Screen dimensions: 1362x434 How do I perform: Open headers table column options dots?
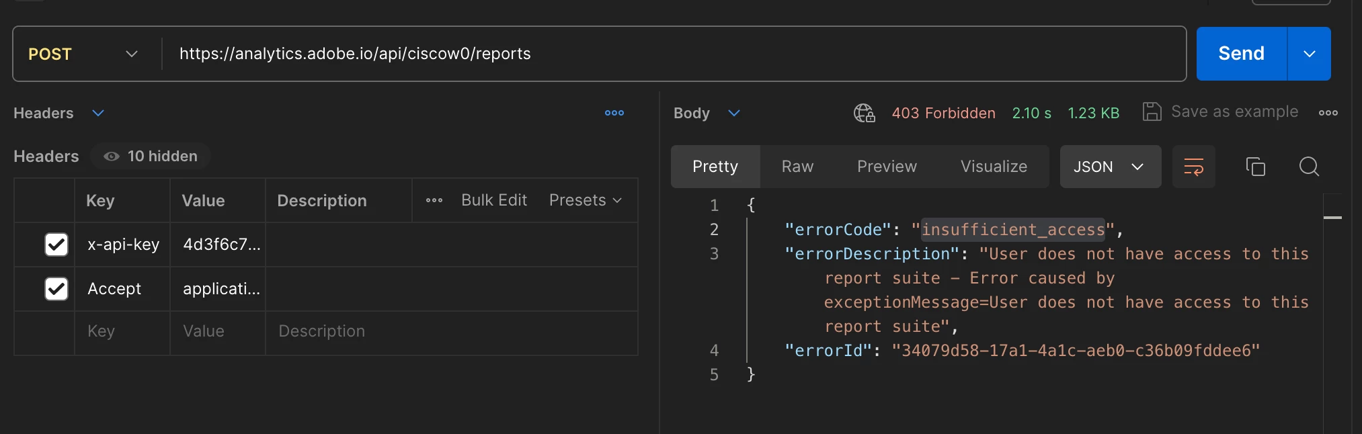click(434, 200)
